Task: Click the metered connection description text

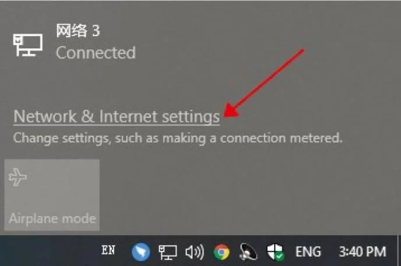Action: (x=178, y=139)
